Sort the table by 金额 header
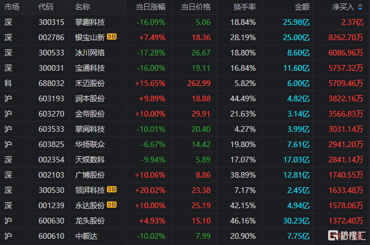Viewport: 370px width, 245px height. (x=302, y=7)
